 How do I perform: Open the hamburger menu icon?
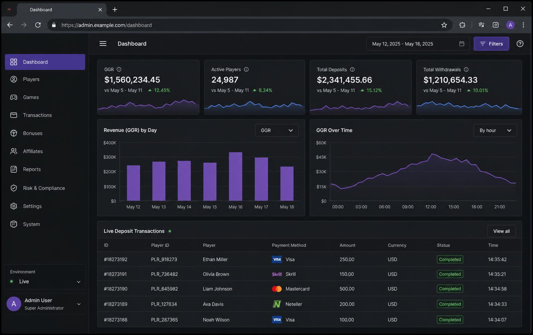(x=103, y=44)
